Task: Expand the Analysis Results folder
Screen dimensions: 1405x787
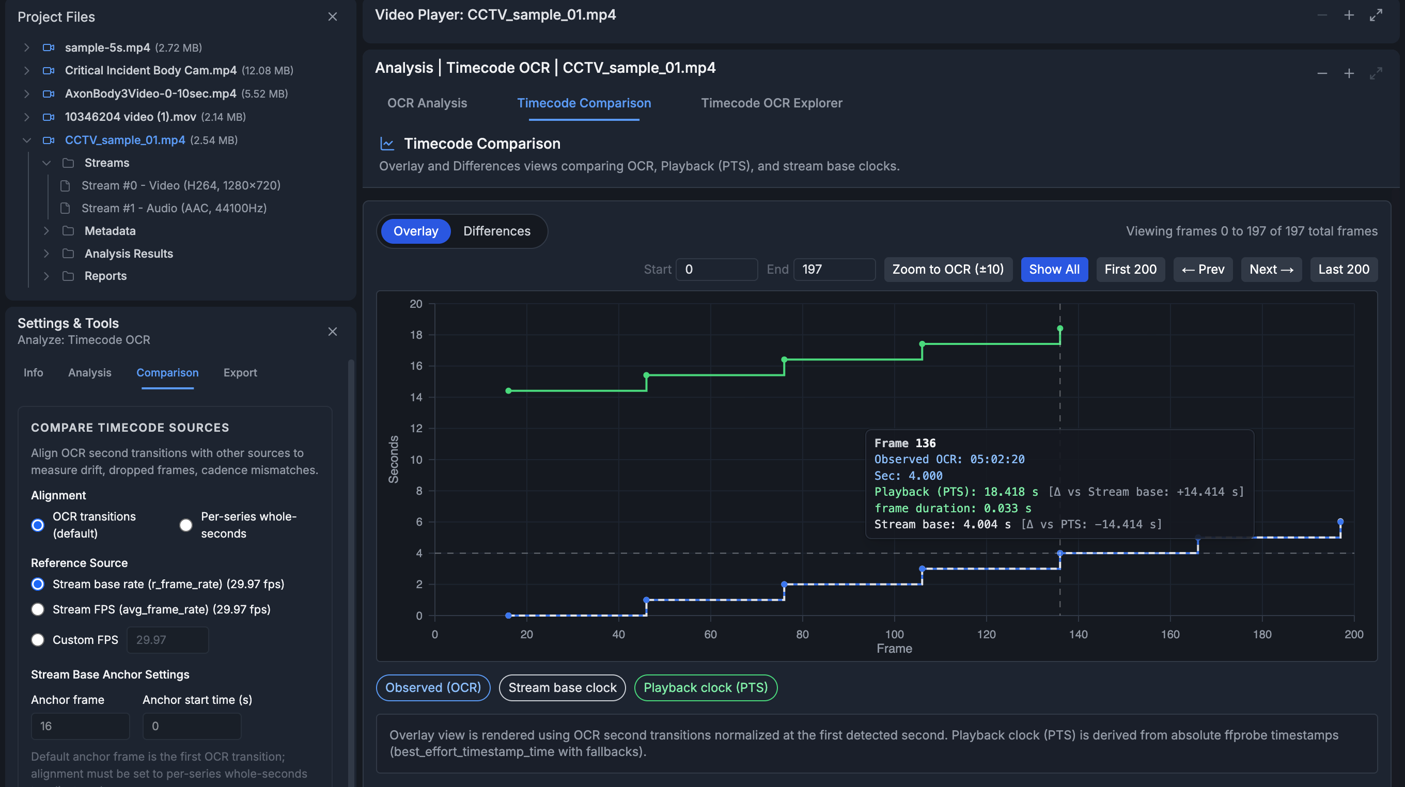Action: click(46, 254)
